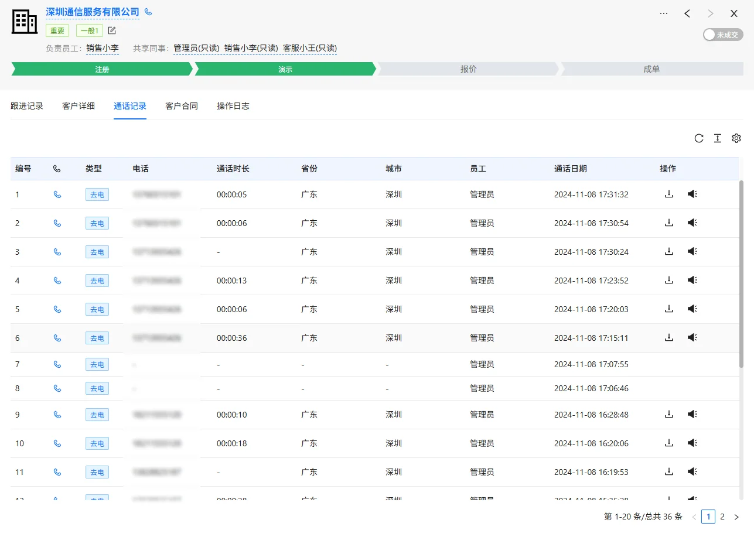Download recording for call at 17:20:03

click(x=669, y=309)
